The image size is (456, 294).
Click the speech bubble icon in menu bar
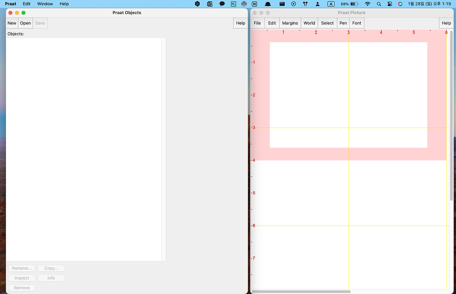pyautogui.click(x=222, y=4)
